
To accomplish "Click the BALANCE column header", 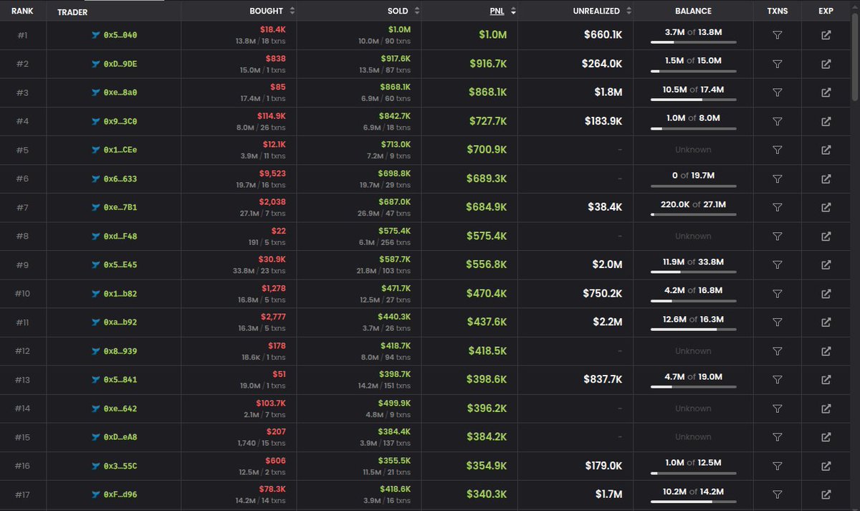I will click(x=693, y=11).
